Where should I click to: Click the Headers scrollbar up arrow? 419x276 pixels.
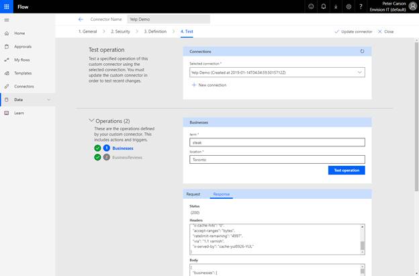tap(363, 227)
